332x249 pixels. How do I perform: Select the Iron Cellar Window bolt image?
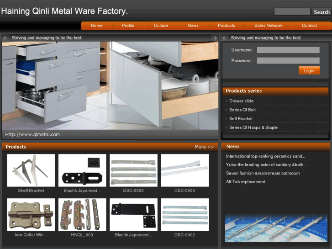[x=31, y=215]
